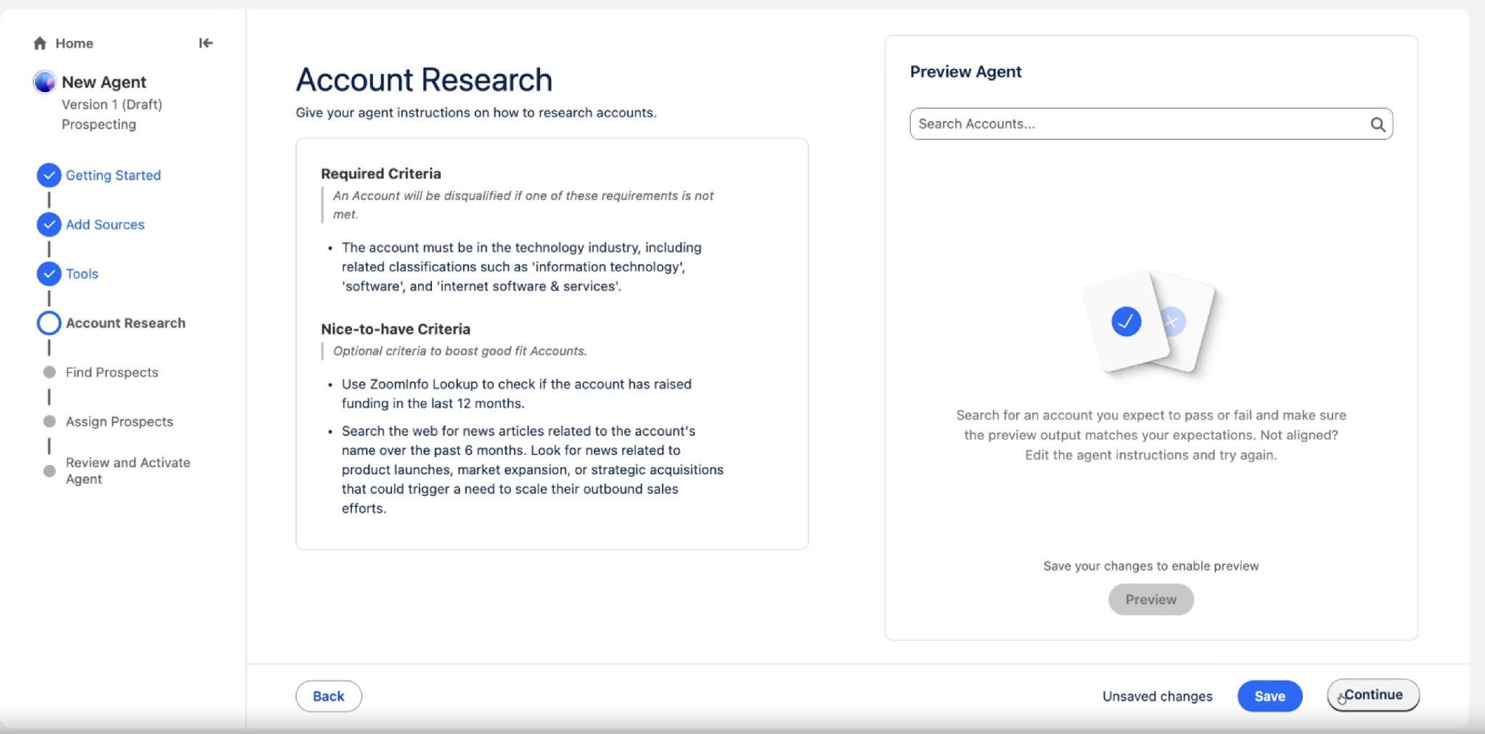Screen dimensions: 1485x734
Task: Click the 'Prospecting' agent type label
Action: coord(99,125)
